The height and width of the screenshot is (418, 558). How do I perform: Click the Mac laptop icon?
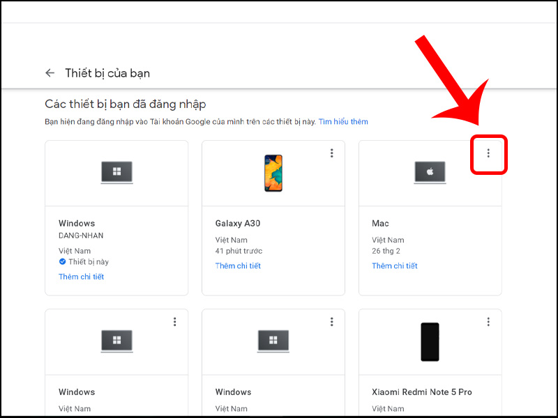click(430, 172)
